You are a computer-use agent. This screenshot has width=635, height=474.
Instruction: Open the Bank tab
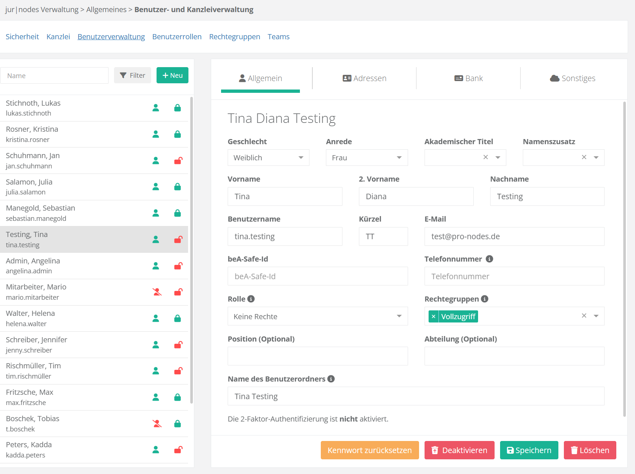[x=468, y=79]
